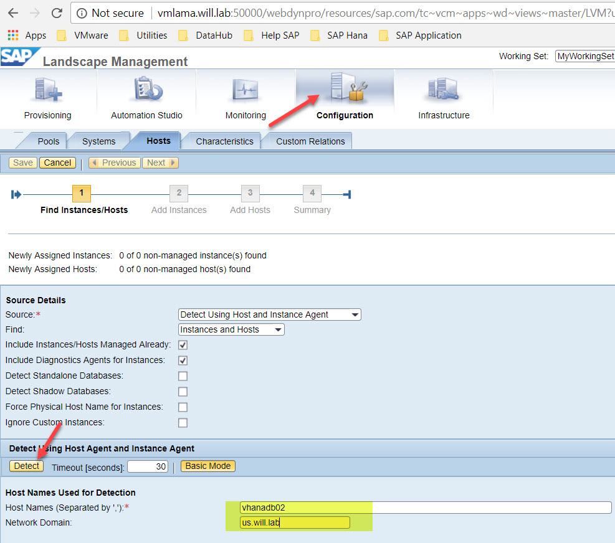The height and width of the screenshot is (543, 615).
Task: Click the Detect button
Action: tap(27, 466)
